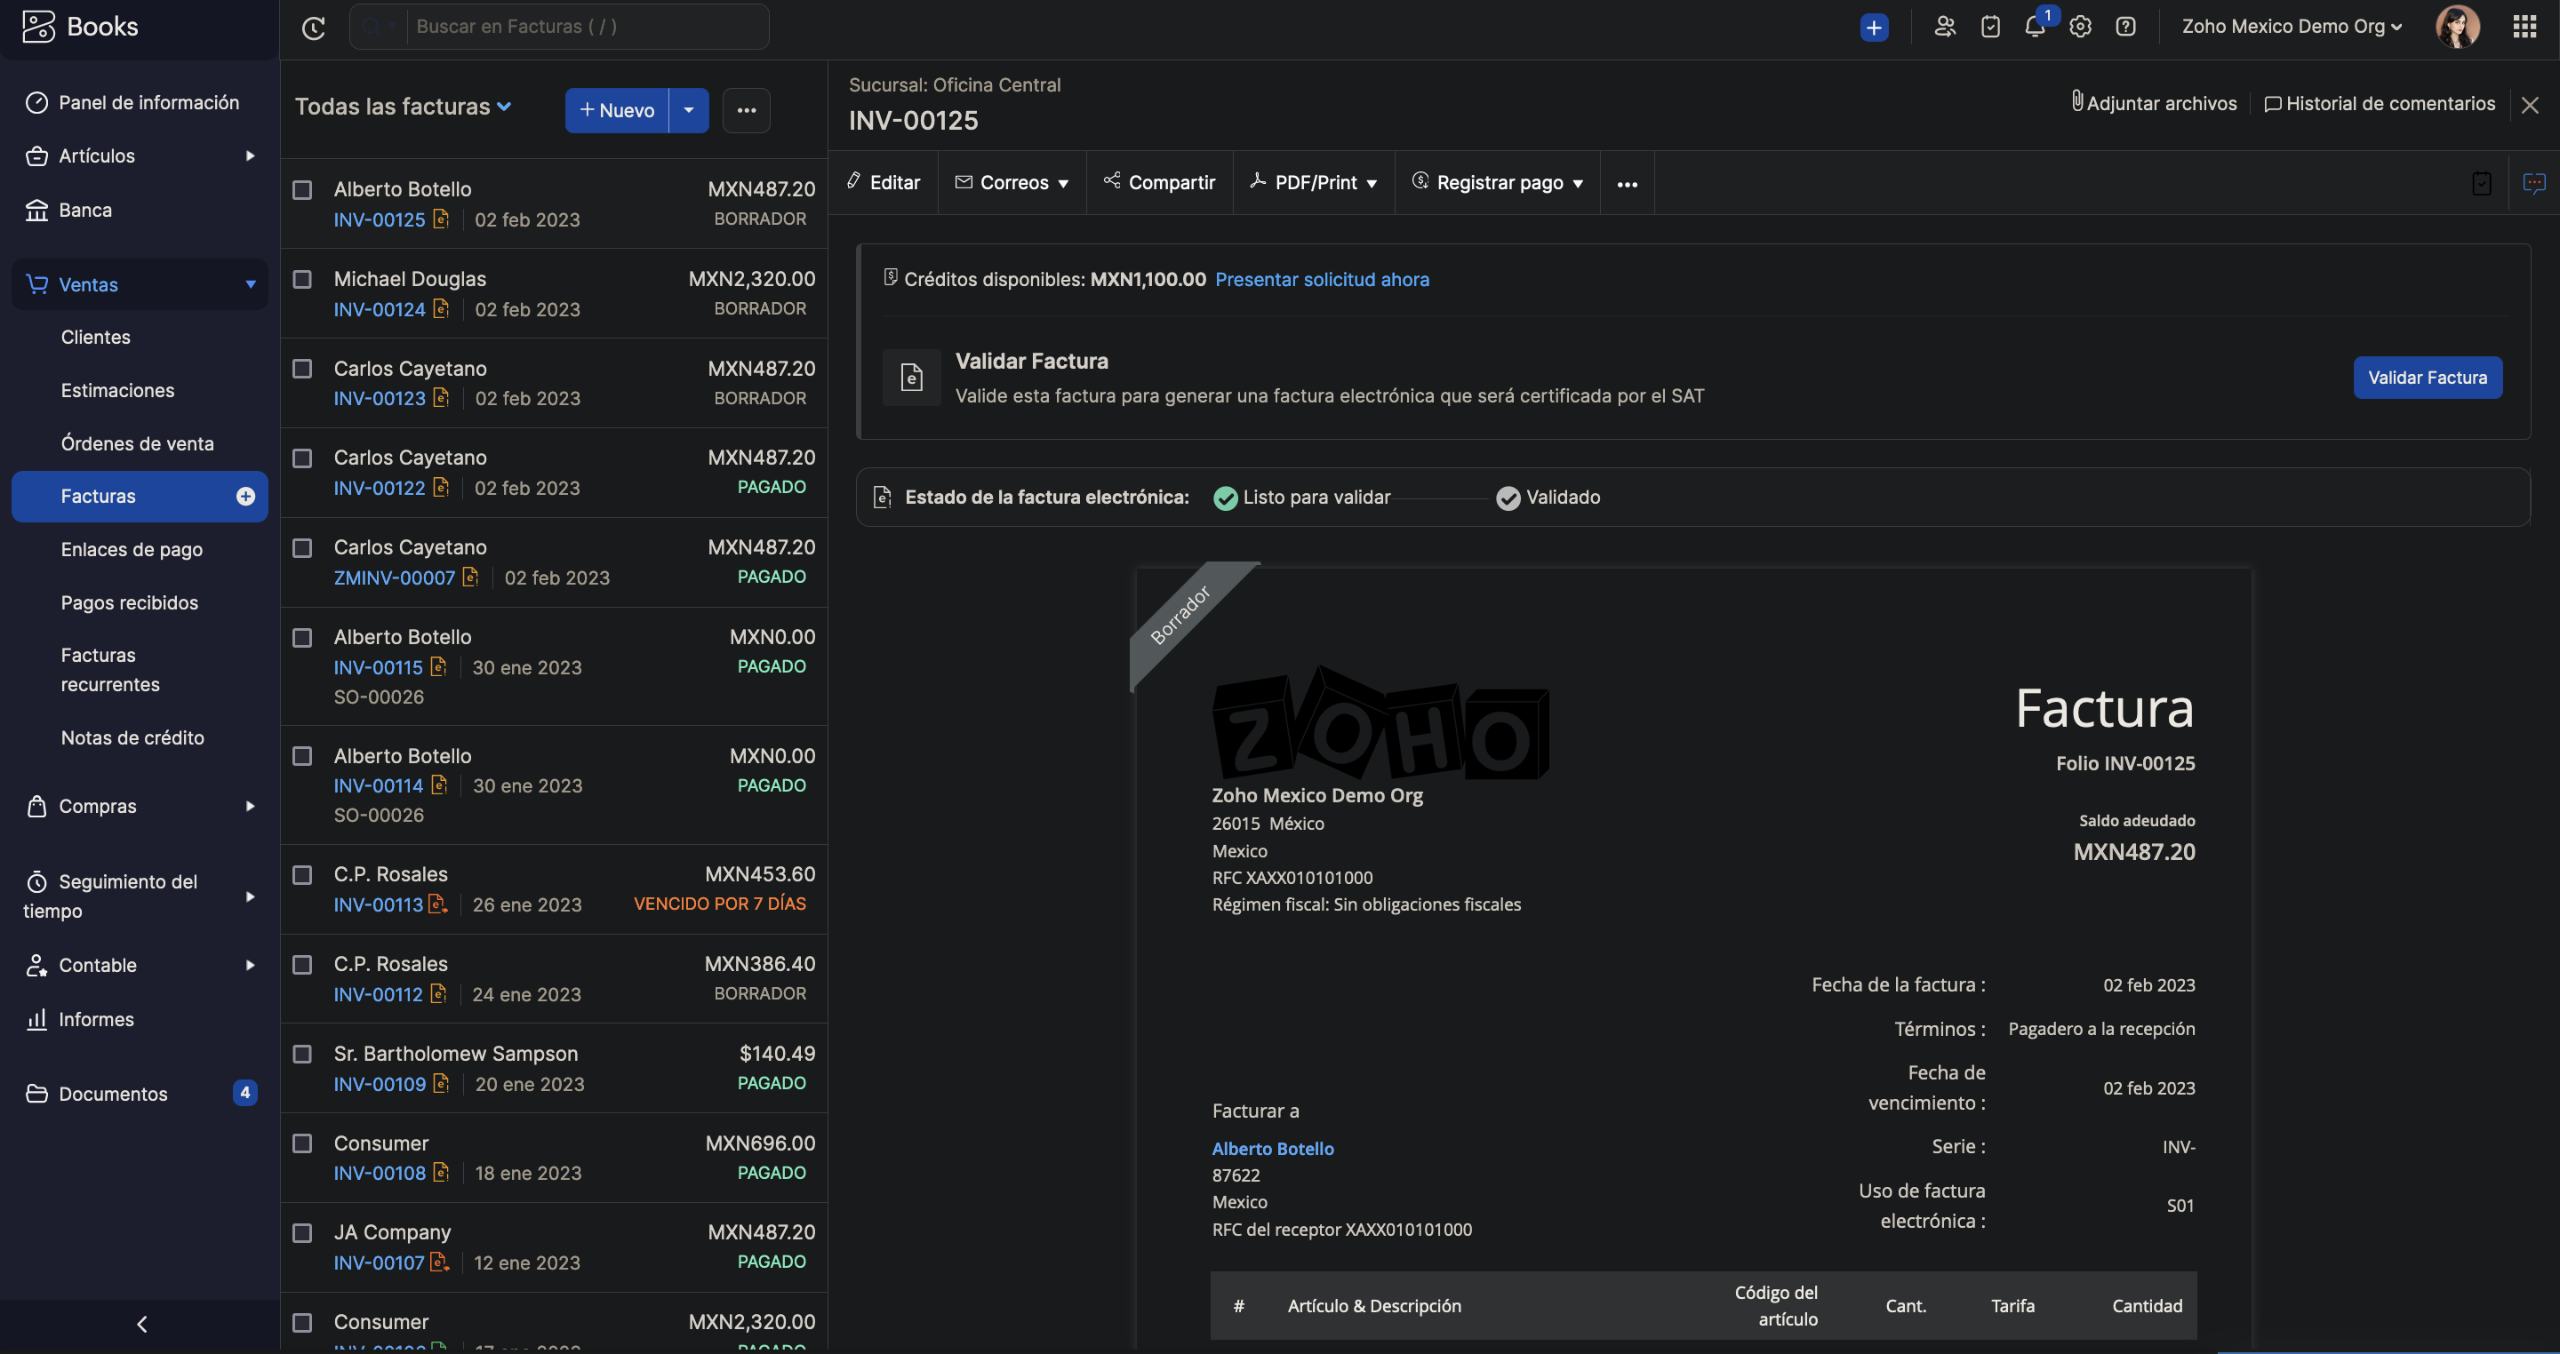Open the tasks clipboard icon in header
The image size is (2560, 1354).
click(x=1989, y=27)
